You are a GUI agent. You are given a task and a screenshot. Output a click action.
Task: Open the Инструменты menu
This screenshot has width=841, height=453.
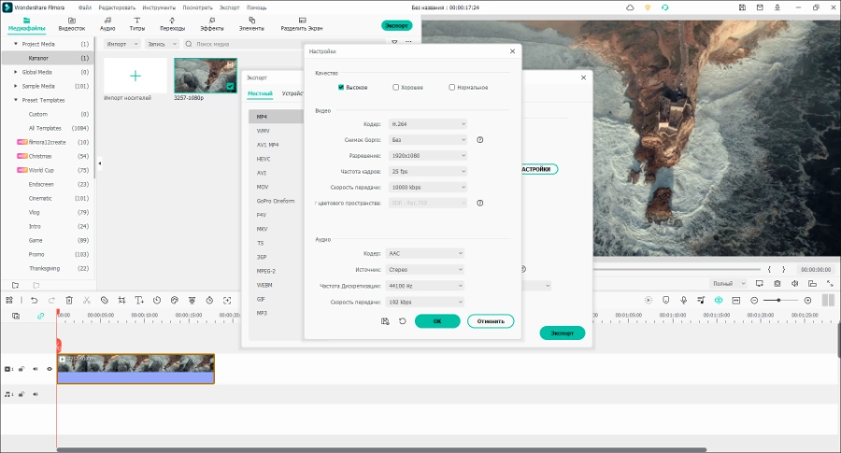click(x=159, y=7)
